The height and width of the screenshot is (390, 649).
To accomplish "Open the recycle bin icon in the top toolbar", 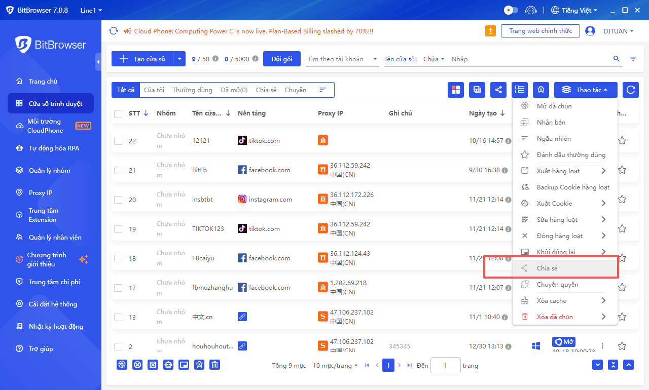I will 540,90.
